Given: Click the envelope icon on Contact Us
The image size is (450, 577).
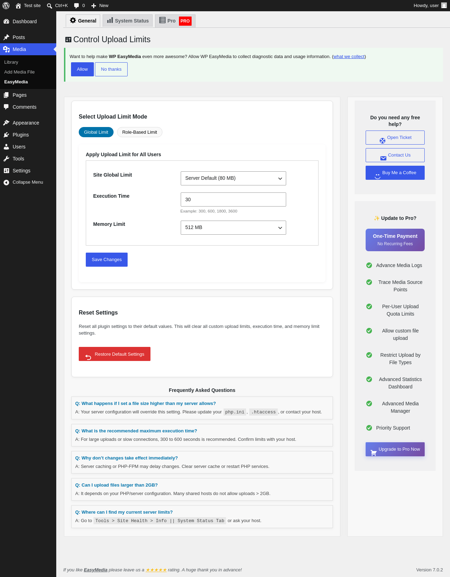Looking at the screenshot, I should [x=383, y=158].
